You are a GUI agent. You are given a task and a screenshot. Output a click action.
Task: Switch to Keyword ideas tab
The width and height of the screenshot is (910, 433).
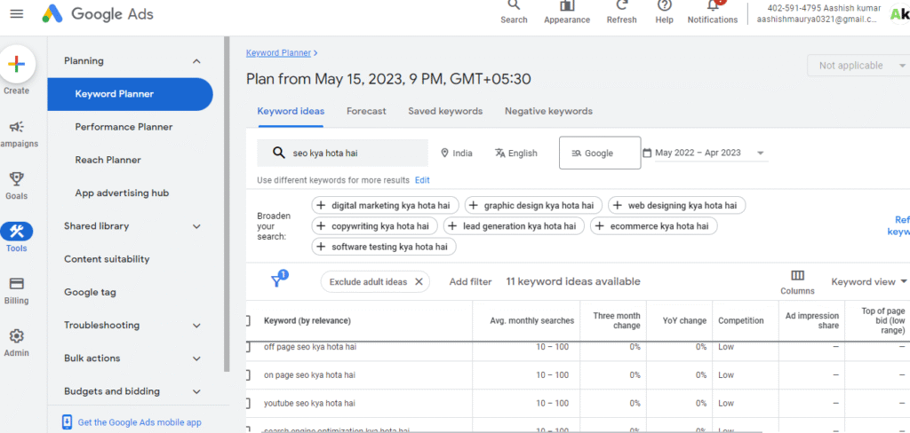click(291, 111)
